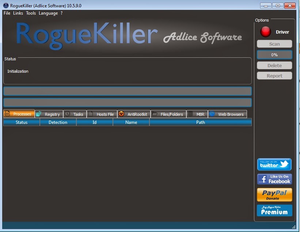Select the Processes tab

pos(19,114)
